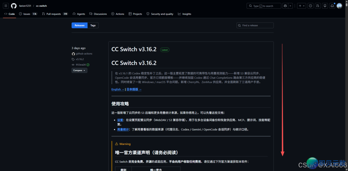Screen dimensions: 348x171
Task: Click the 唯一官方渠道声明 heading
Action: point(147,153)
